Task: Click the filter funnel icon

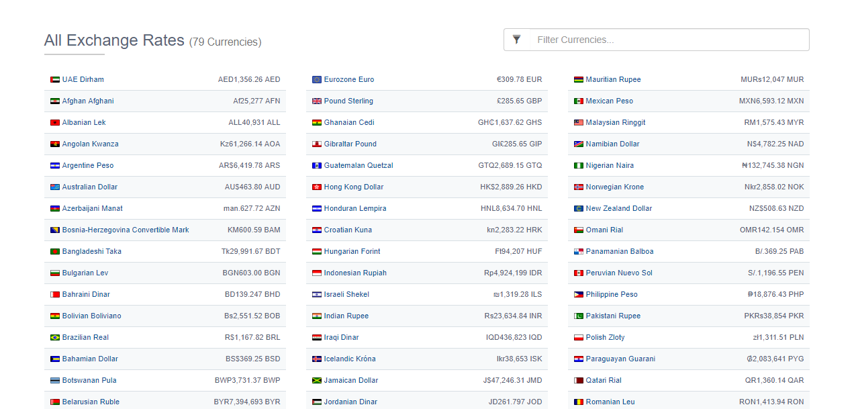Action: point(516,40)
